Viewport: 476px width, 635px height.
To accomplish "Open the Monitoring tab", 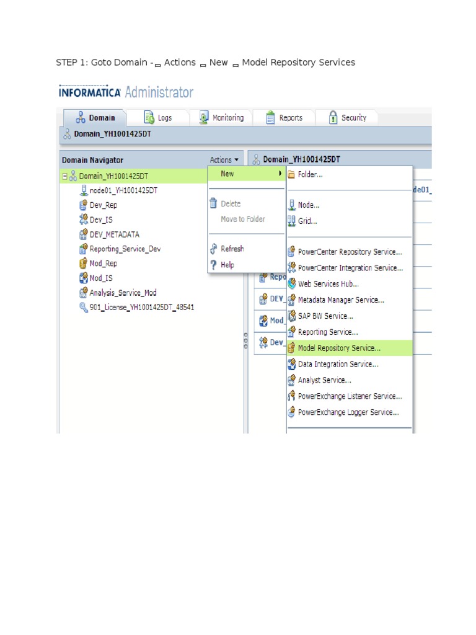I will click(x=221, y=117).
